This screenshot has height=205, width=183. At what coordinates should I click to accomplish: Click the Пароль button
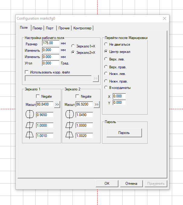point(124,133)
